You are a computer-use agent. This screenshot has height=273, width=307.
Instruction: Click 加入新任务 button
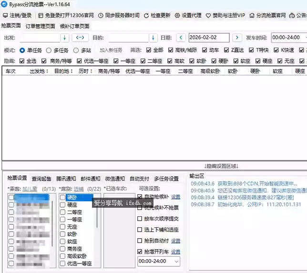(x=111, y=51)
